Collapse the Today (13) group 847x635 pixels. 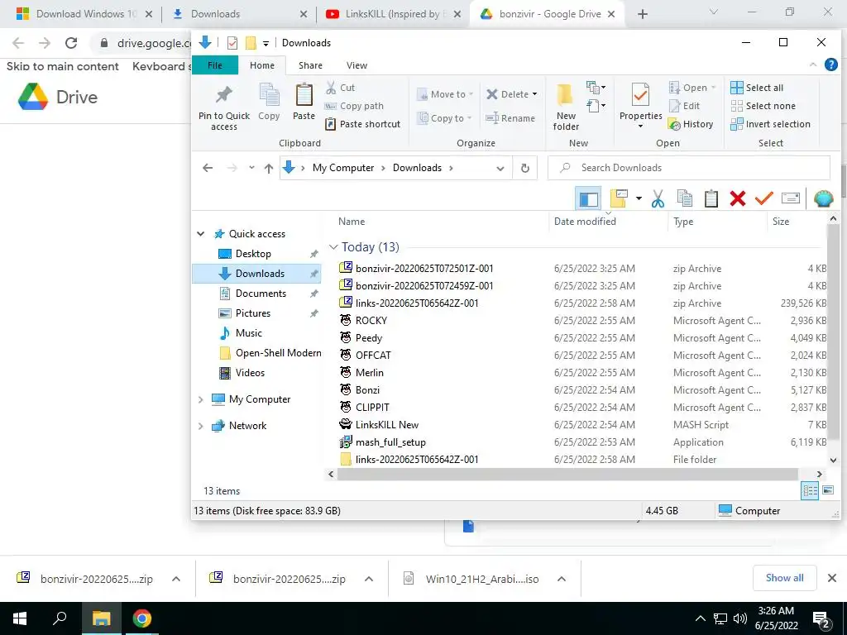coord(333,247)
